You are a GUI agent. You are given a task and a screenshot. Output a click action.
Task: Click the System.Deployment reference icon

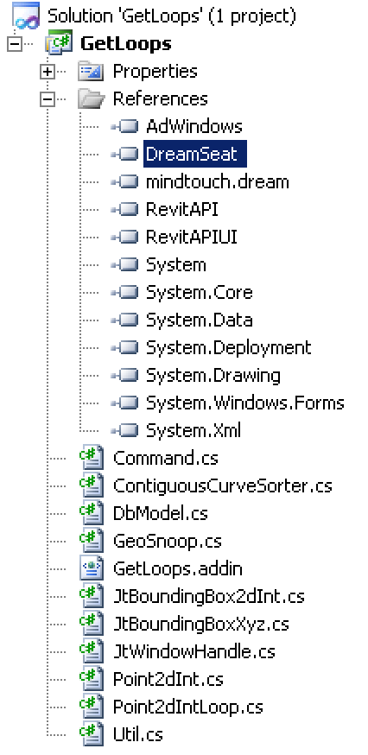pos(124,347)
